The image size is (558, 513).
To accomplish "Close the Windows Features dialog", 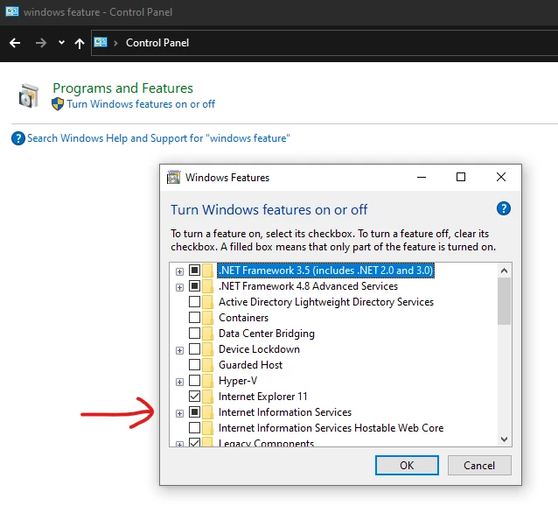I will pyautogui.click(x=501, y=177).
